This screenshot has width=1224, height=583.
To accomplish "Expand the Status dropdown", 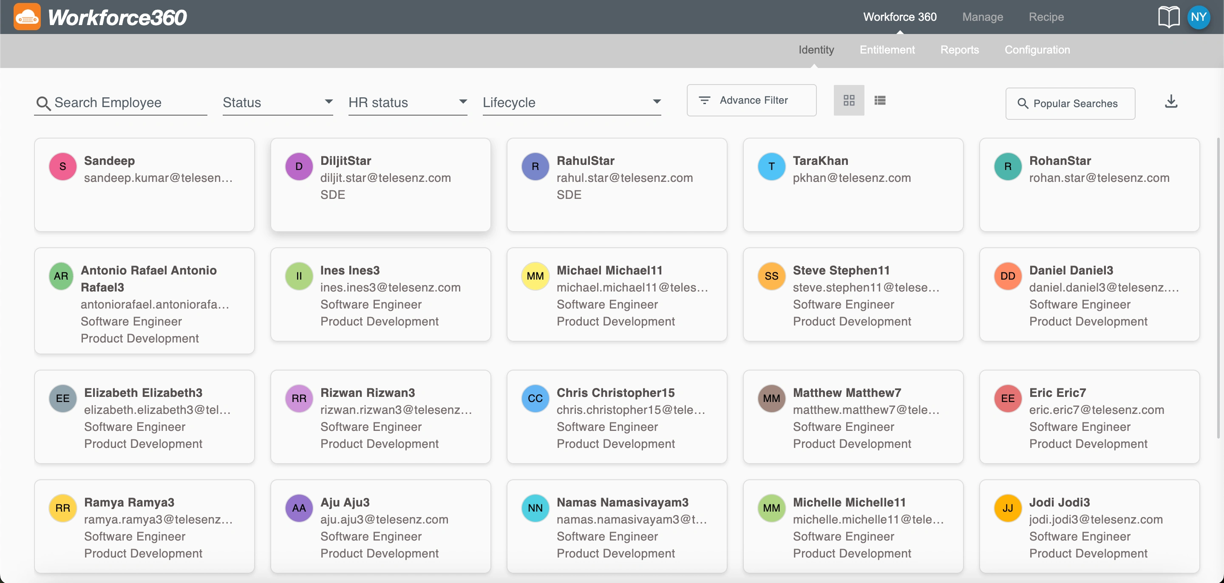I will tap(278, 102).
